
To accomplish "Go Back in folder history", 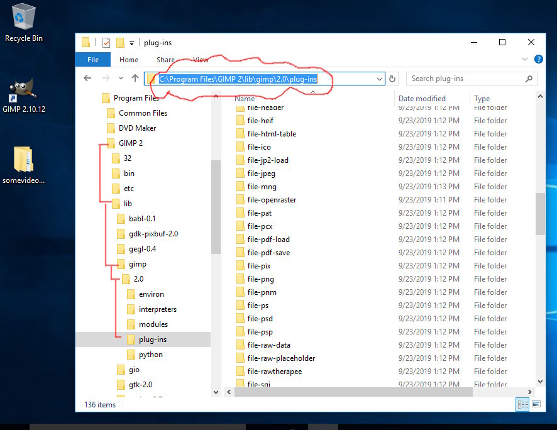I will coord(87,78).
